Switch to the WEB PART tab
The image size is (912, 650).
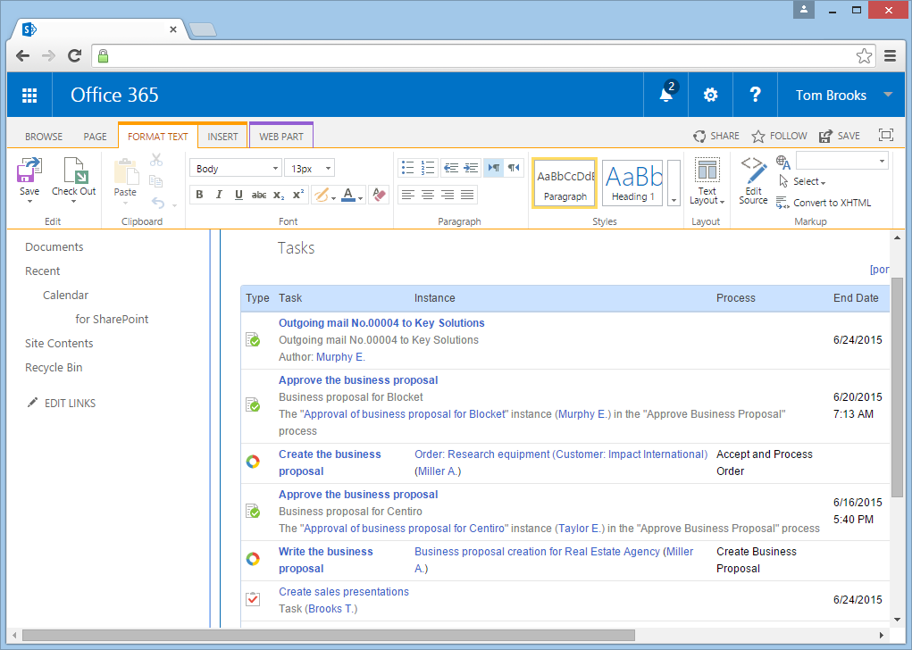[281, 137]
